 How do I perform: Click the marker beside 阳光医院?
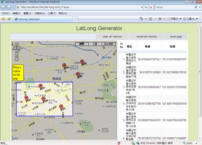click(43, 100)
